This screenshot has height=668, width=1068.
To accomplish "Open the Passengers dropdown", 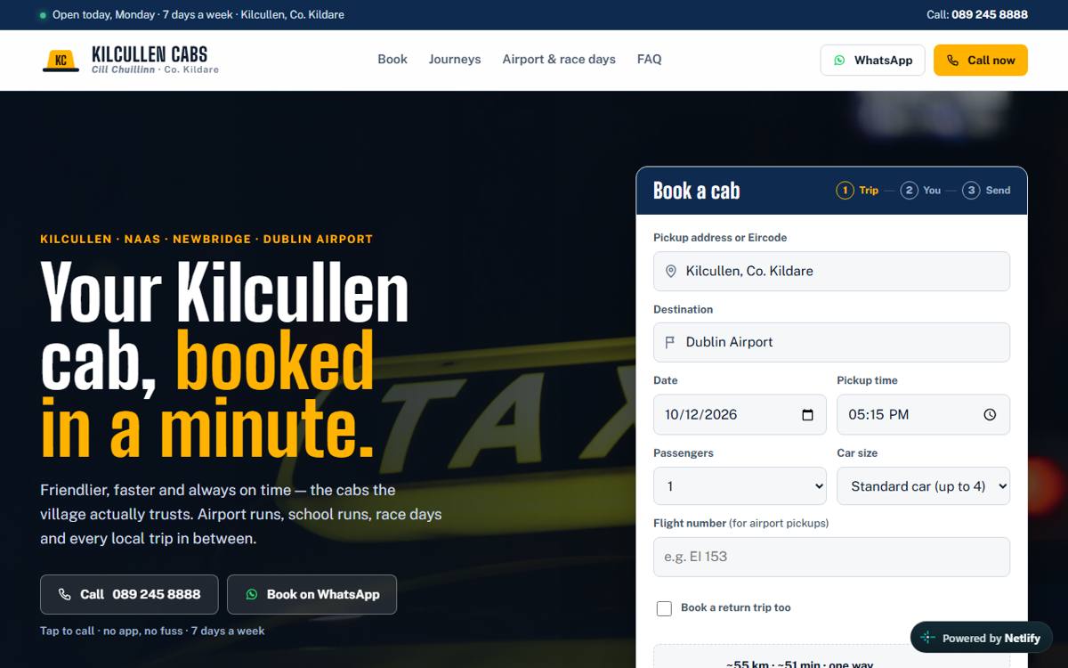I will click(x=740, y=486).
